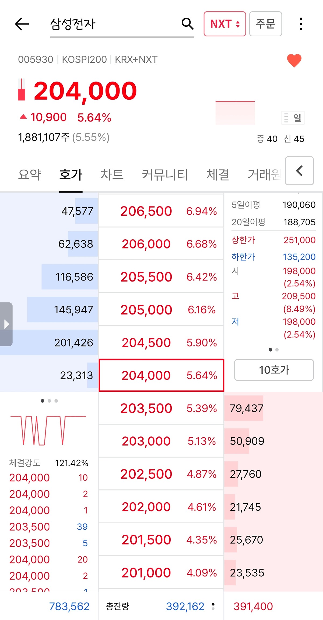The width and height of the screenshot is (323, 620).
Task: Select the 204,000 current price row
Action: (x=161, y=375)
